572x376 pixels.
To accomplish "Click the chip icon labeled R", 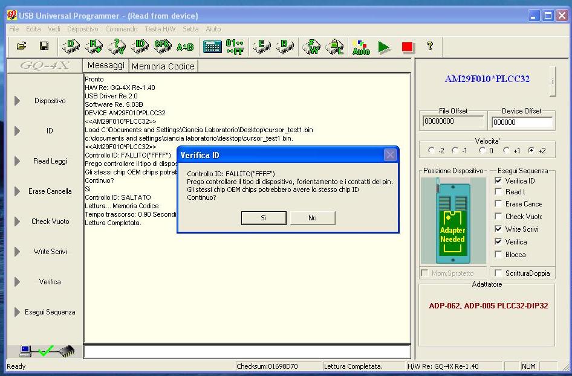I will tap(94, 46).
